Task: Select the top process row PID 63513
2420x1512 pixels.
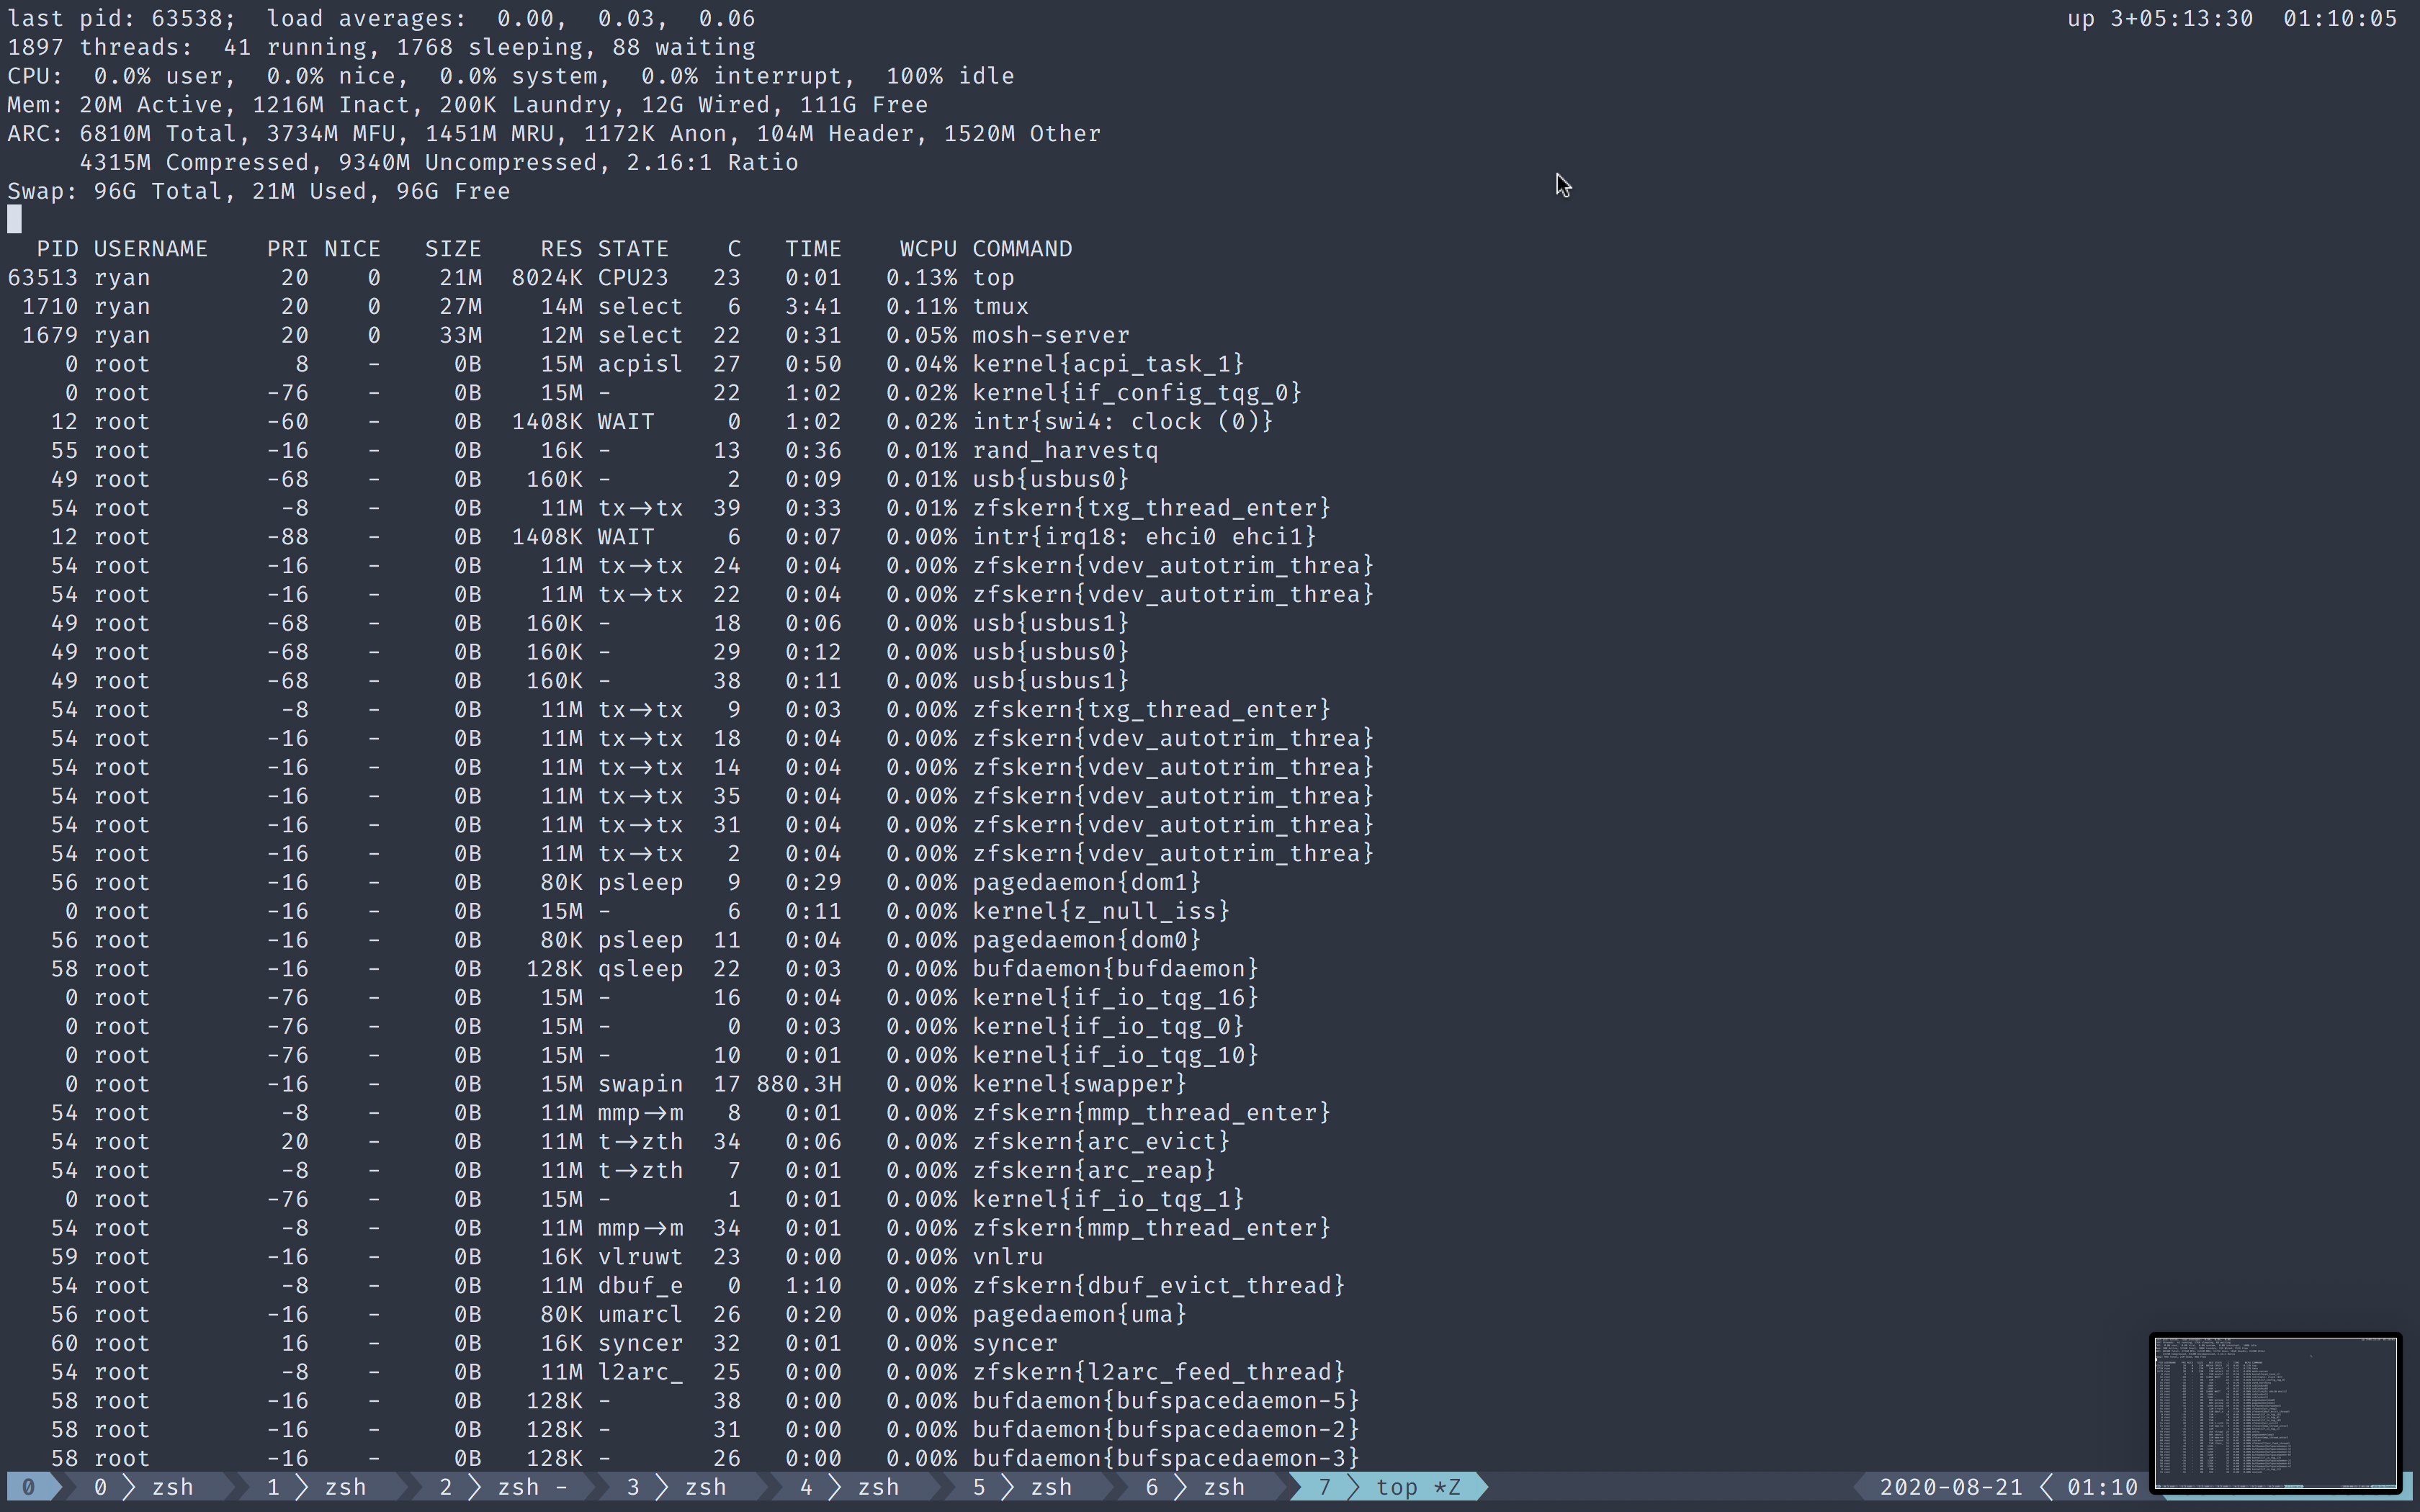Action: click(x=511, y=278)
